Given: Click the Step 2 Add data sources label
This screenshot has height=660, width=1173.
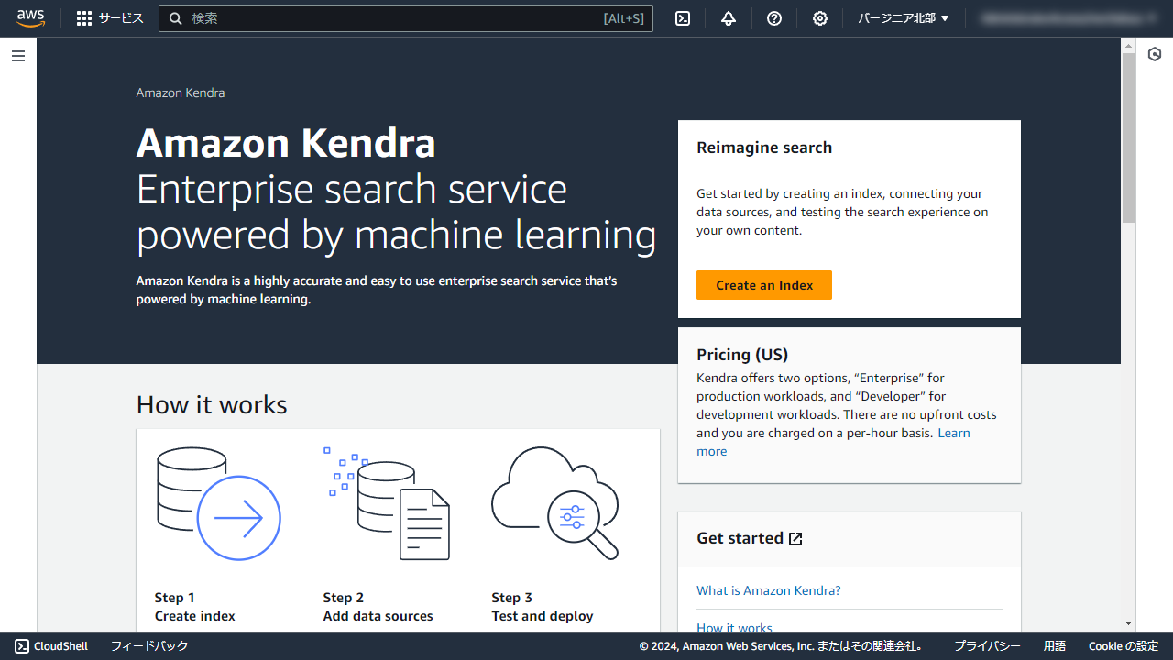Looking at the screenshot, I should [x=378, y=607].
